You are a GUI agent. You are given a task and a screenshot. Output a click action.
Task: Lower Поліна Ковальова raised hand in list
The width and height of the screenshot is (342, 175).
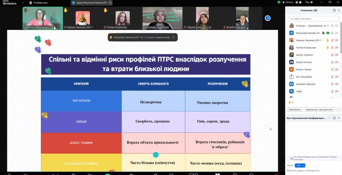point(327,47)
